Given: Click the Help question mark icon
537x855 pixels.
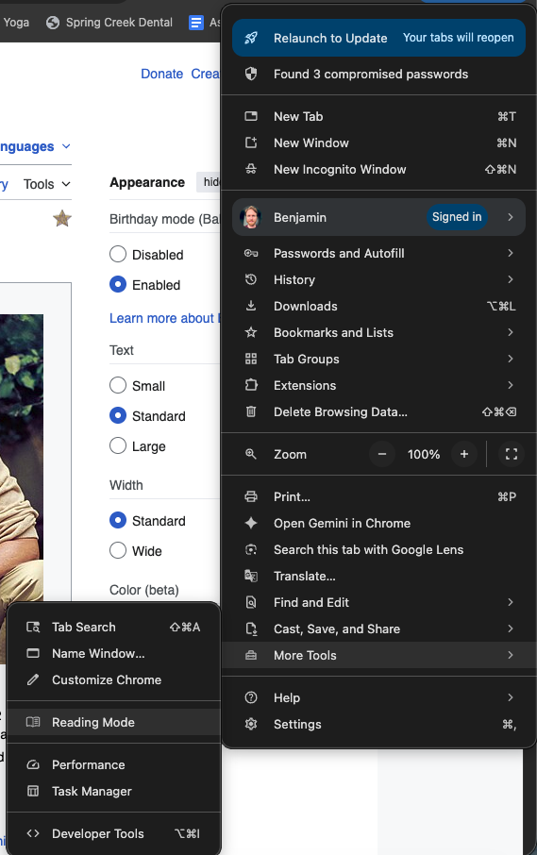Looking at the screenshot, I should 251,697.
